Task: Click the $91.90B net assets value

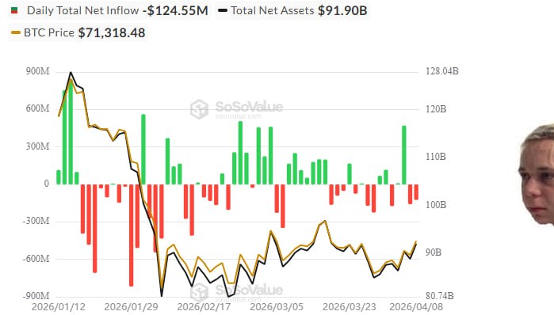Action: [342, 10]
